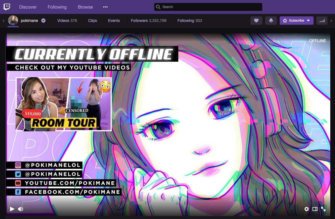
Task: Click the Facebook icon in the banner
Action: point(18,192)
